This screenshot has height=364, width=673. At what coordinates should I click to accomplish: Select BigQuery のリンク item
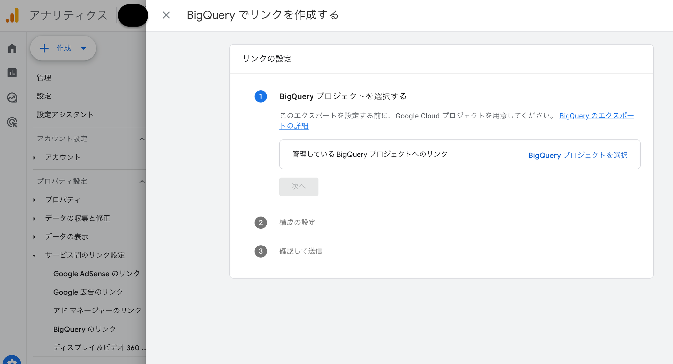(x=85, y=329)
